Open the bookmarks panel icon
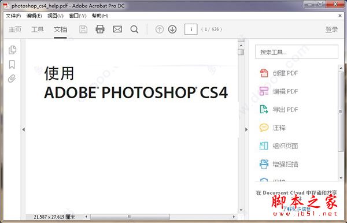The width and height of the screenshot is (347, 223). click(x=12, y=65)
